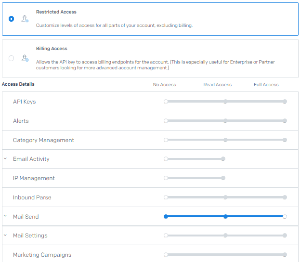
Task: Select the Restricted Access radio button
Action: pyautogui.click(x=11, y=19)
